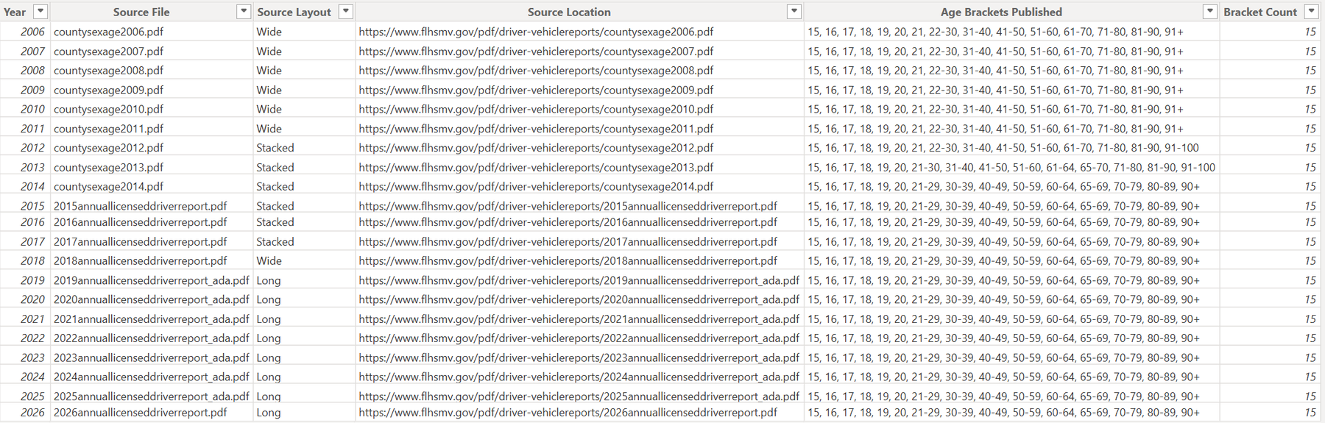Click the 2020annuallicenseddriverreport_ada.pdf source location URL
The height and width of the screenshot is (423, 1325).
pyautogui.click(x=579, y=299)
